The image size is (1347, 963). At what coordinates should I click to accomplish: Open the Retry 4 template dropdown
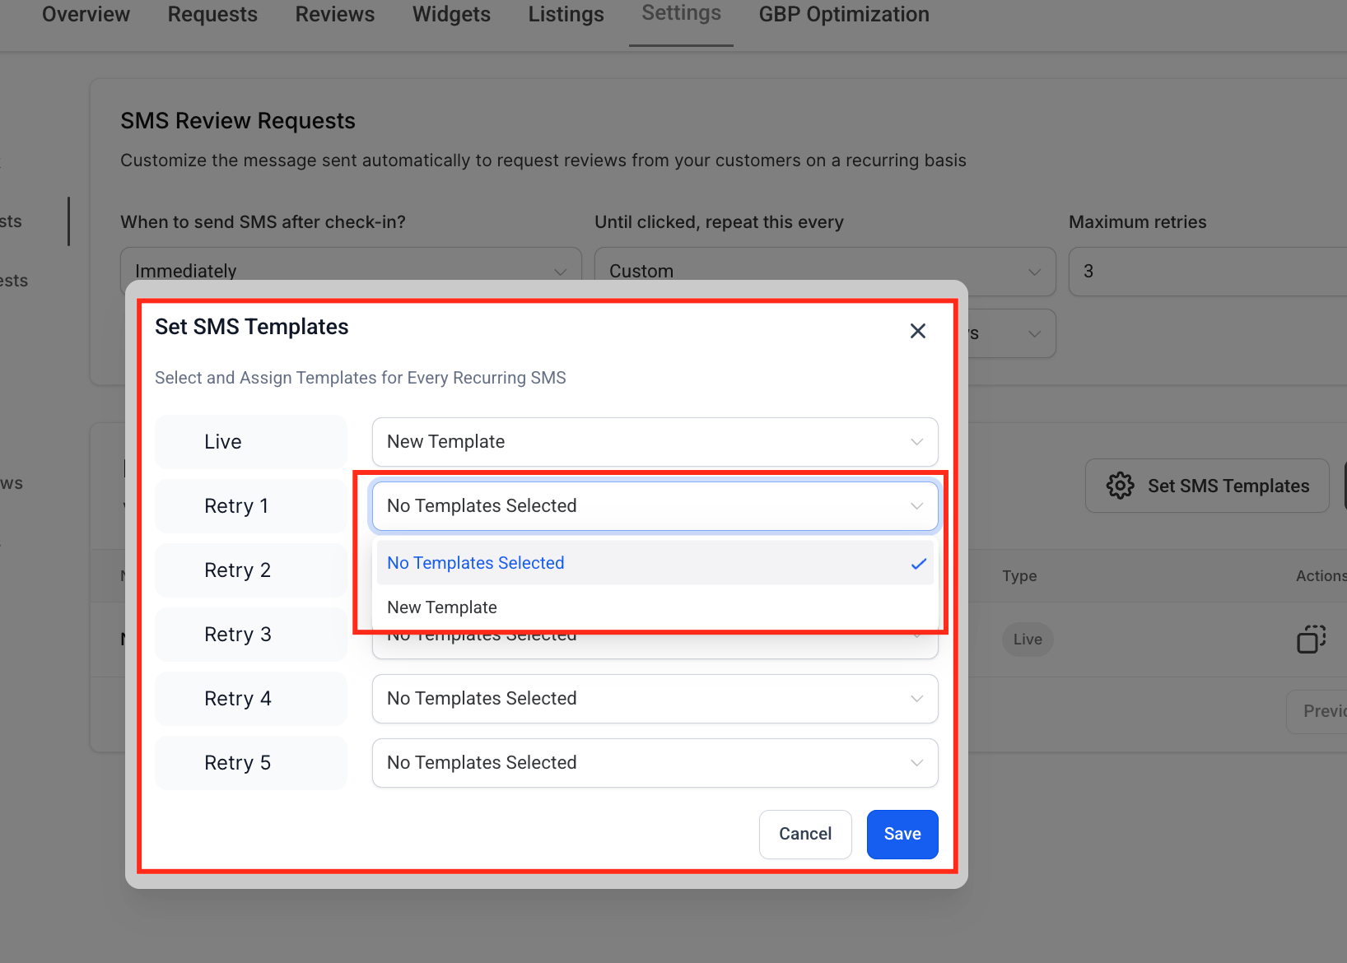point(655,699)
